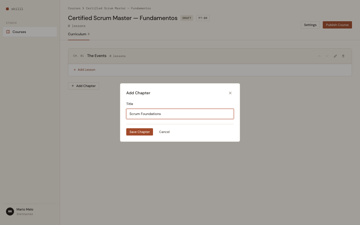Click the Certified Scrum Master breadcrumb text
The height and width of the screenshot is (225, 360).
(118, 8)
